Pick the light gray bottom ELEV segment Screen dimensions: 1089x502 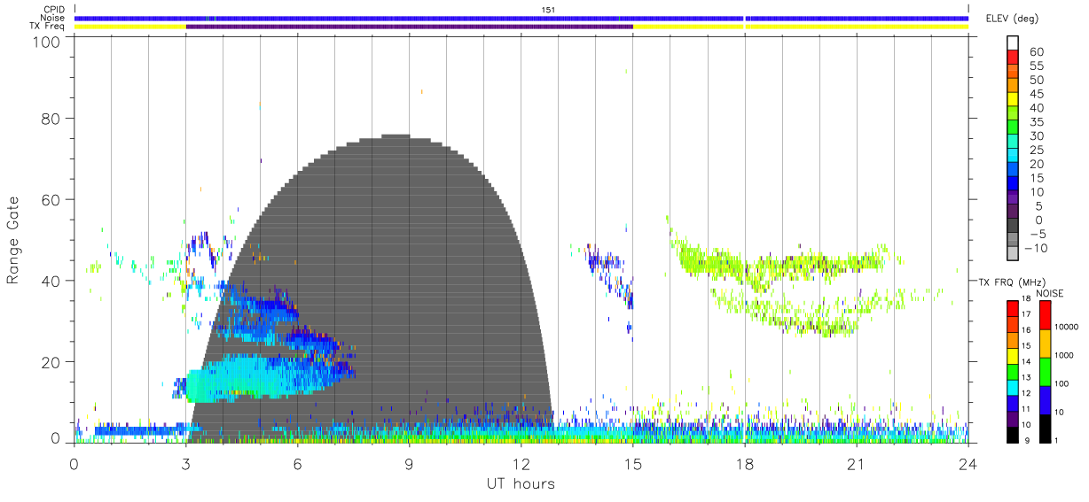coord(1013,253)
